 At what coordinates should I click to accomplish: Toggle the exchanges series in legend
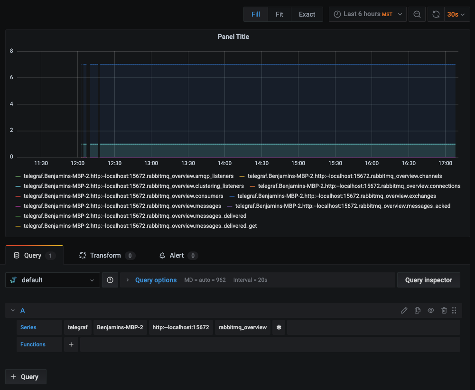(337, 196)
